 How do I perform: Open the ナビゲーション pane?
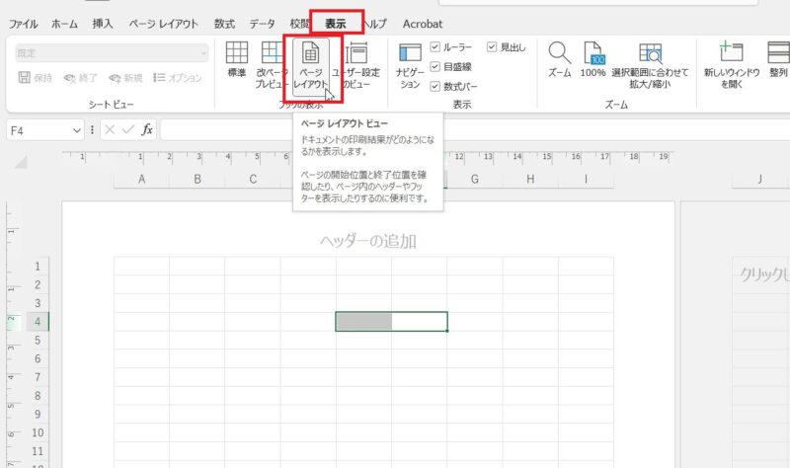click(410, 65)
